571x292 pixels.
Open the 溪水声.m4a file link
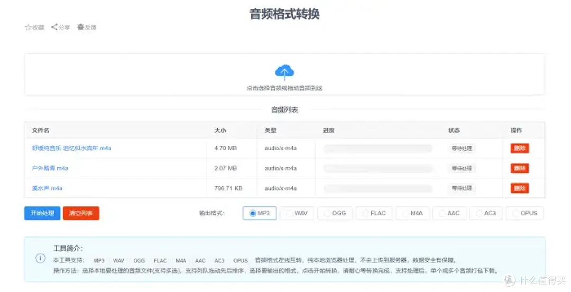pyautogui.click(x=47, y=188)
